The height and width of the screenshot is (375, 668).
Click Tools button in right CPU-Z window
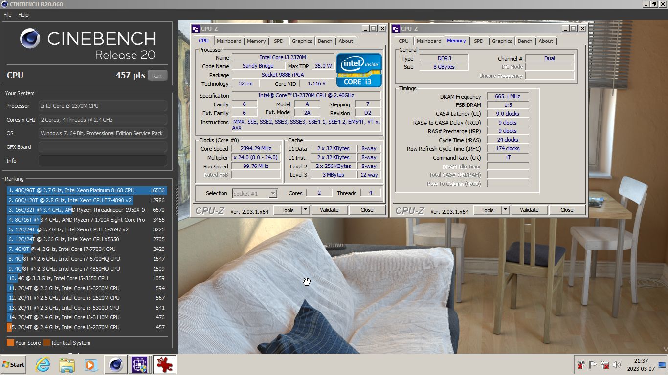(487, 210)
